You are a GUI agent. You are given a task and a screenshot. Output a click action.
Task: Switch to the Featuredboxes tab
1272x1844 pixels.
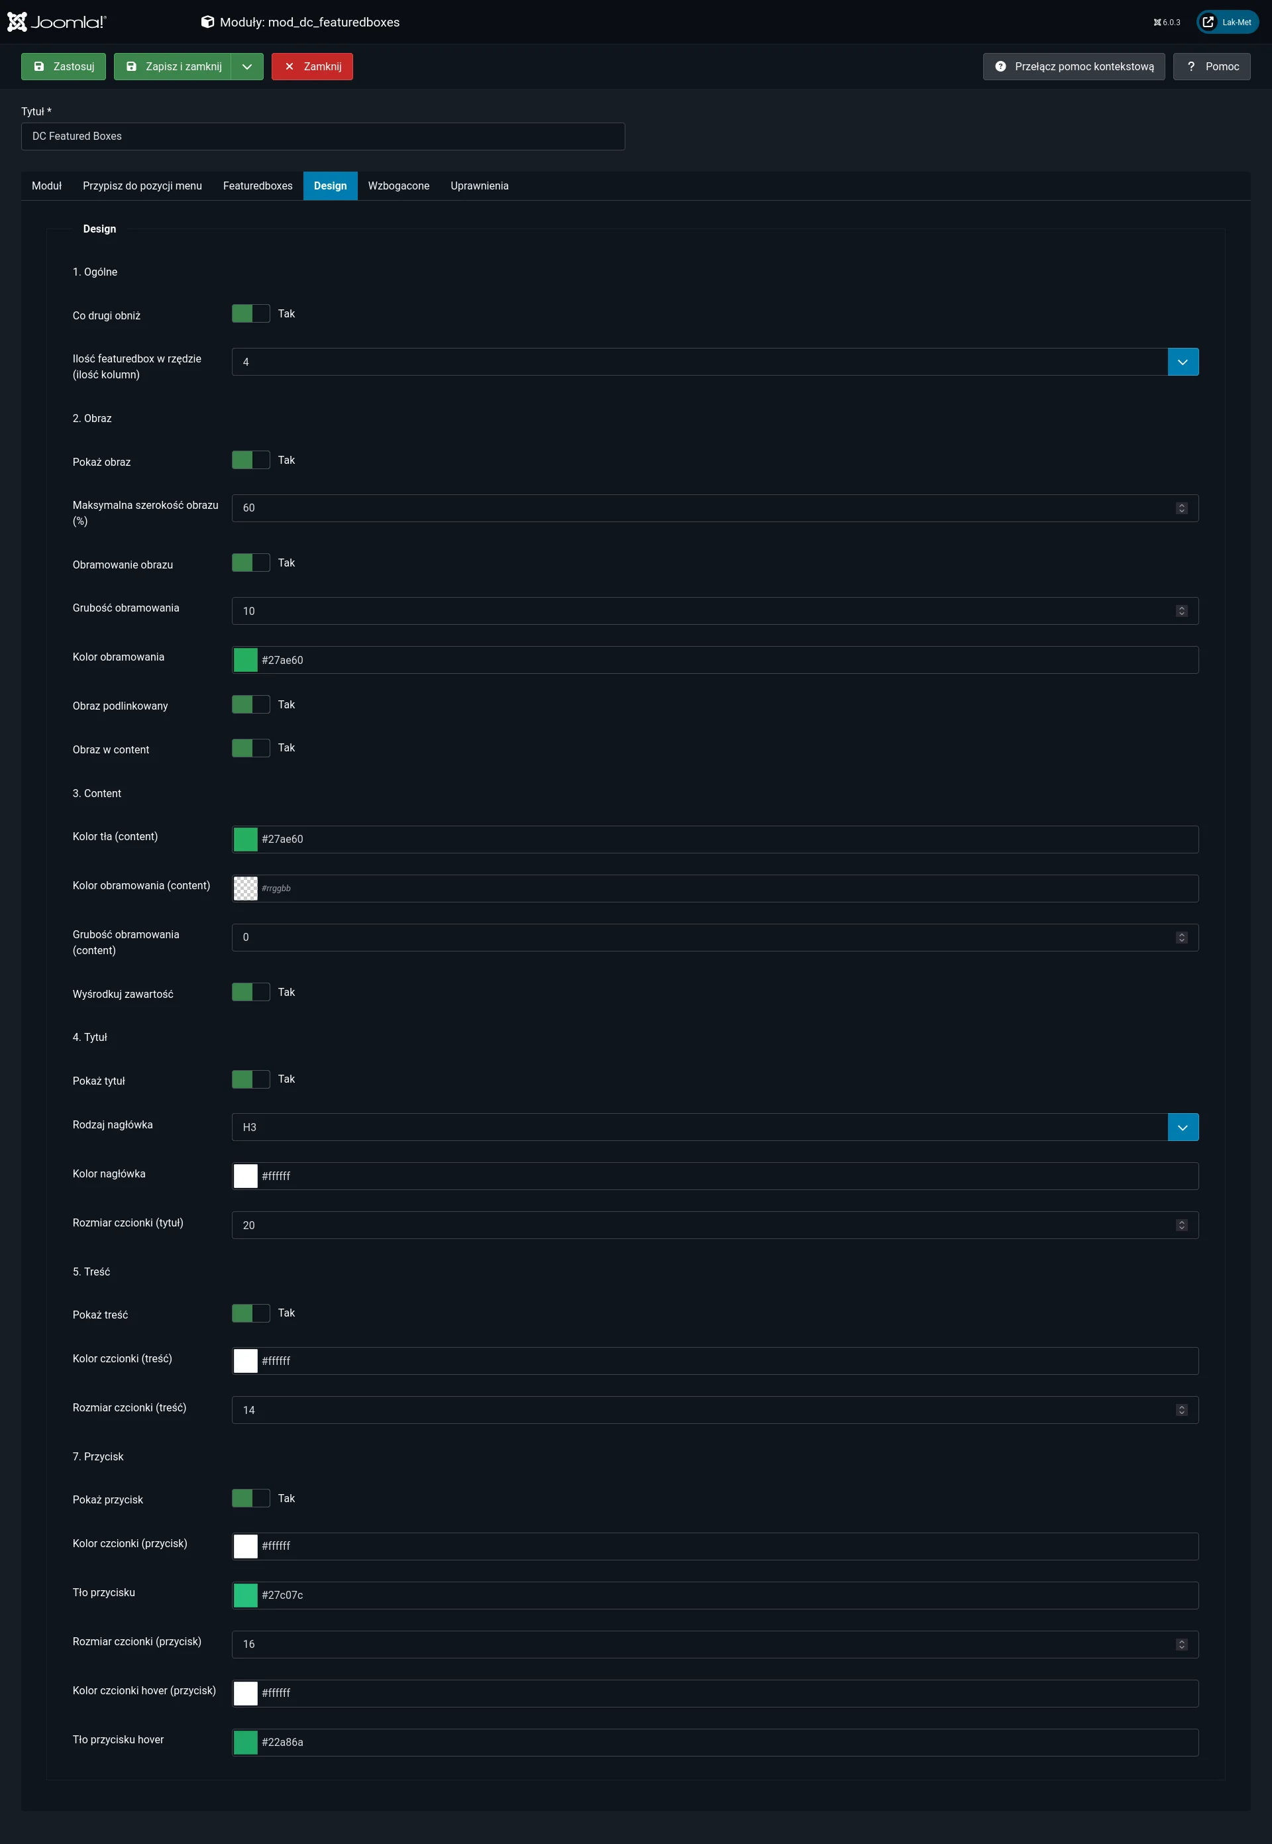click(258, 186)
